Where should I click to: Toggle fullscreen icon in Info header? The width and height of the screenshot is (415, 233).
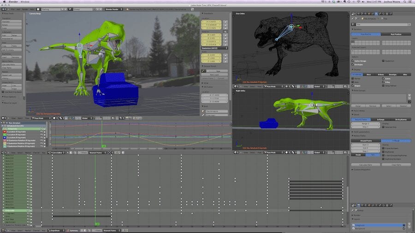192,9
